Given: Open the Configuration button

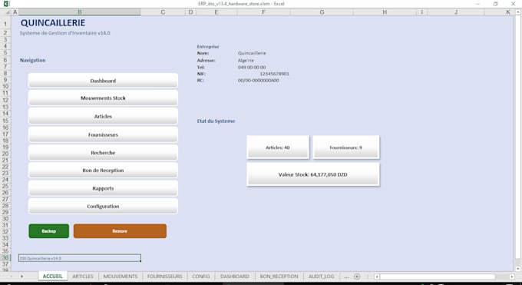Looking at the screenshot, I should coord(103,207).
